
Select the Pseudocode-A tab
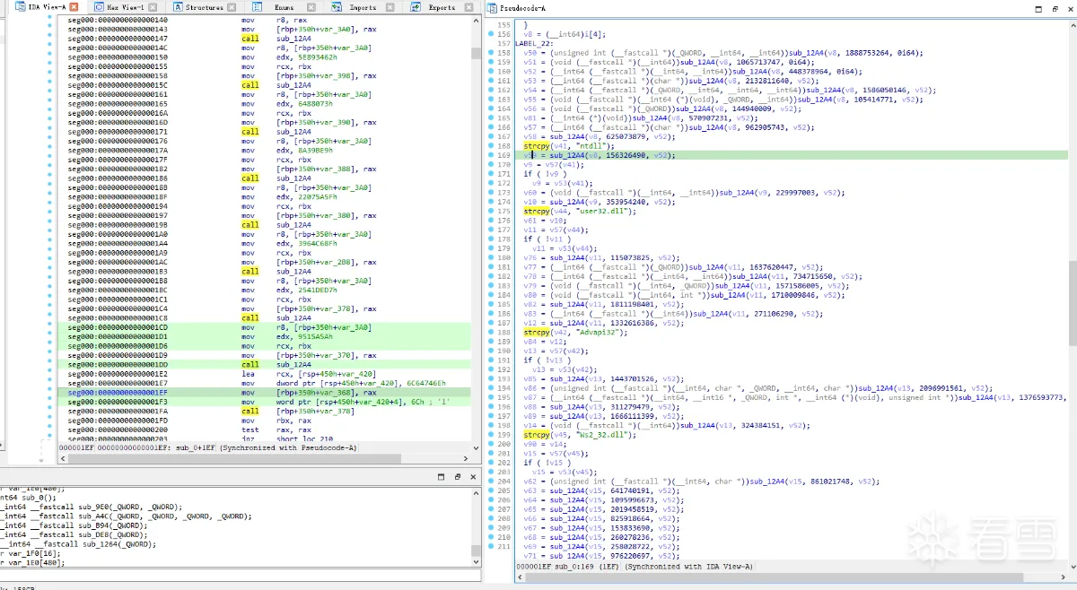(x=518, y=8)
